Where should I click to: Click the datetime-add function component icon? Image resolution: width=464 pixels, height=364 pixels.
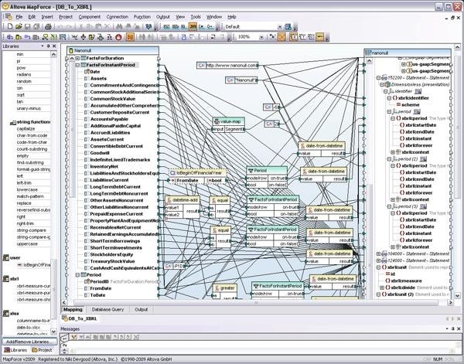[169, 200]
